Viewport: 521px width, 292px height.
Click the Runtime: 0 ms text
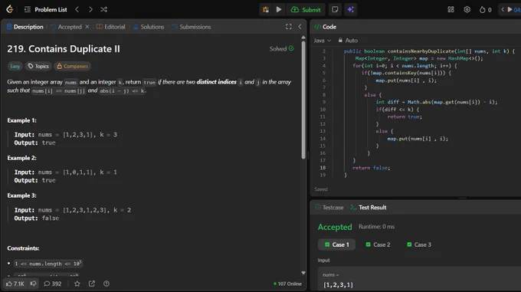(376, 227)
